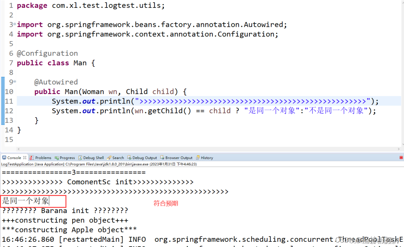
Task: Click the Debug Shell view icon
Action: (80, 157)
